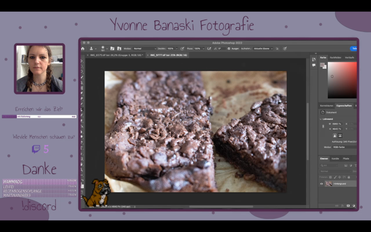Open the Modus blend mode dropdown
Viewport: 371px width, 232px height.
click(x=145, y=49)
